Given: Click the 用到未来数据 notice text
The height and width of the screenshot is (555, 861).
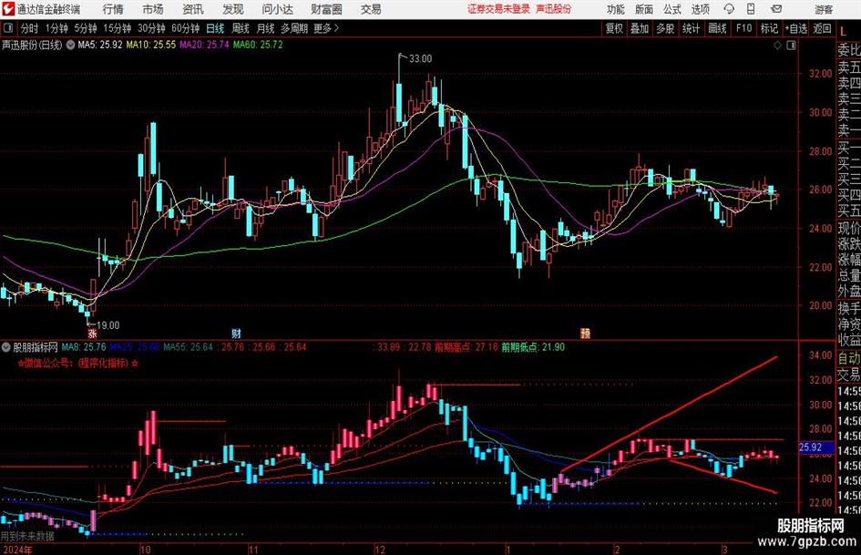Looking at the screenshot, I should click(x=27, y=536).
